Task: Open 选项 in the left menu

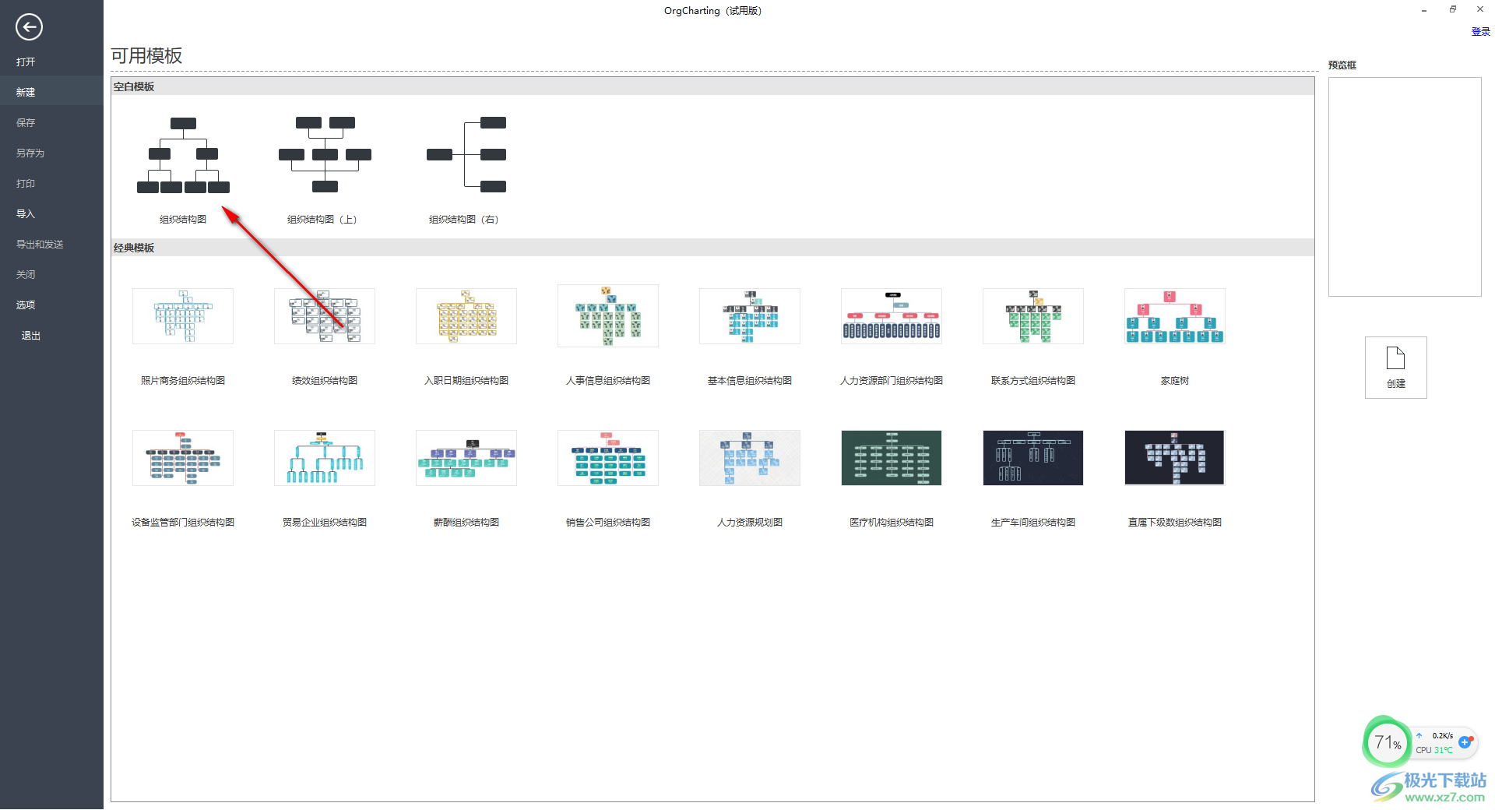Action: click(x=26, y=305)
